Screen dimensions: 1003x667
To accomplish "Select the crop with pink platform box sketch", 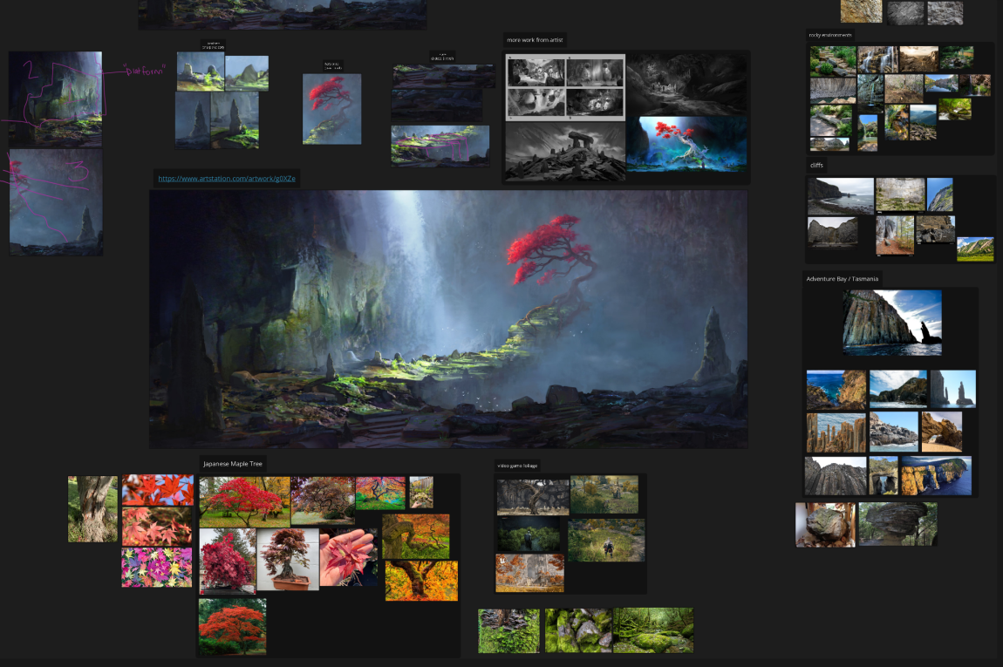I will point(440,146).
